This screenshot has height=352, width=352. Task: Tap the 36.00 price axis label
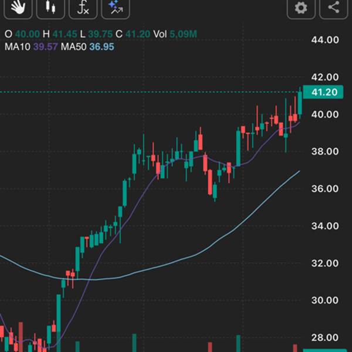tap(325, 189)
